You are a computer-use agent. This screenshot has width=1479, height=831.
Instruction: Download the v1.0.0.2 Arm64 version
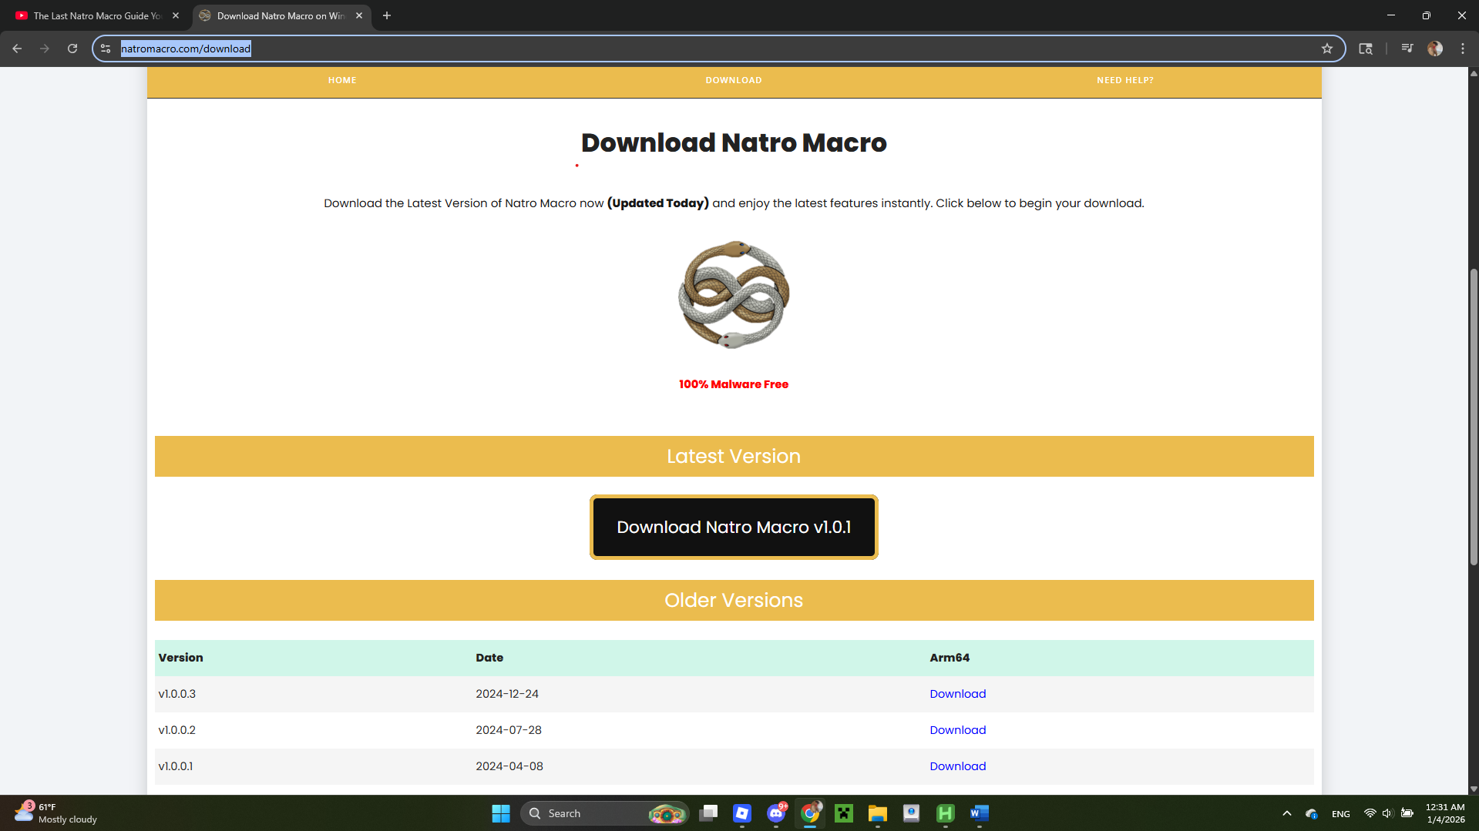point(958,730)
